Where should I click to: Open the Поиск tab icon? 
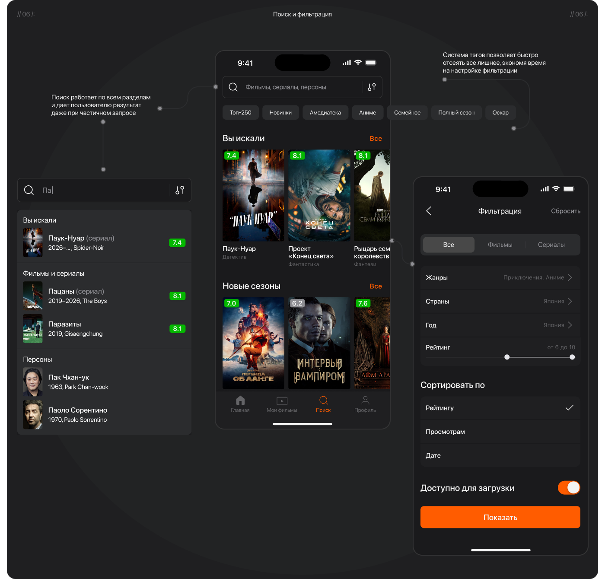click(323, 400)
